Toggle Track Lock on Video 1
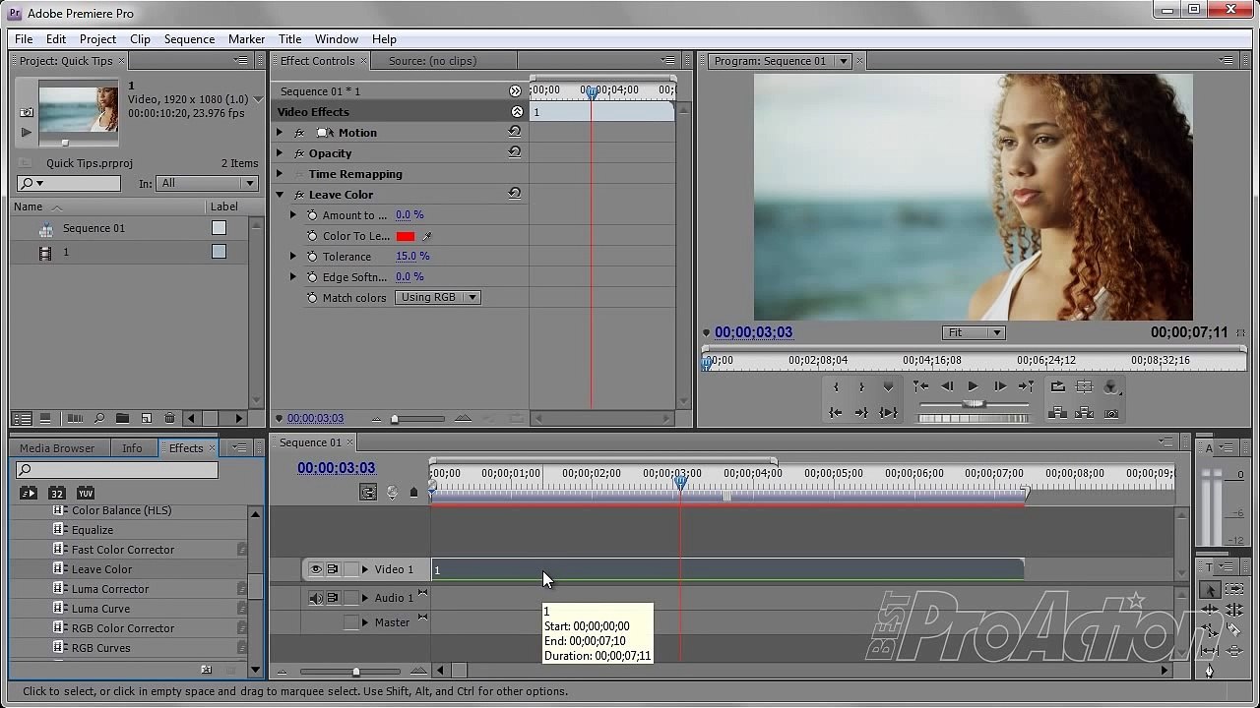Viewport: 1260px width, 708px height. [x=350, y=569]
